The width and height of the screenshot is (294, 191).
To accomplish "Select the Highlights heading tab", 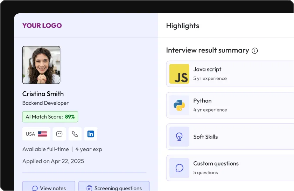I will [x=183, y=26].
